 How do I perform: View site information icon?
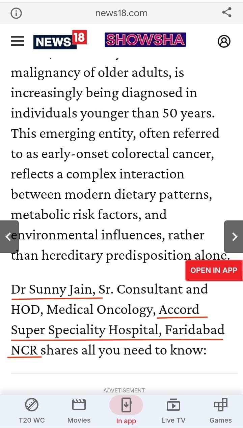point(16,13)
